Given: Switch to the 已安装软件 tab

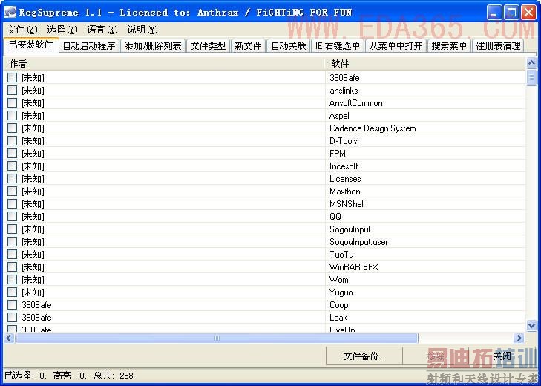Looking at the screenshot, I should click(31, 45).
